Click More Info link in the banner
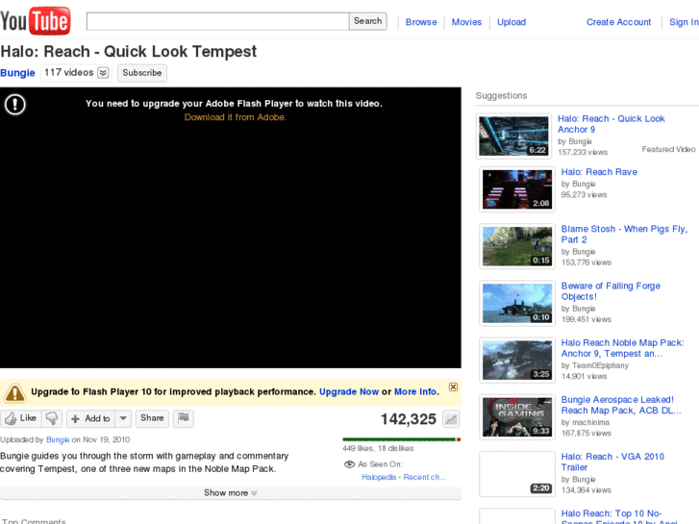Image resolution: width=699 pixels, height=524 pixels. [415, 391]
